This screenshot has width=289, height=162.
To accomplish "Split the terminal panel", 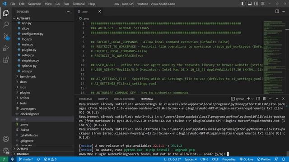I will click(x=258, y=99).
